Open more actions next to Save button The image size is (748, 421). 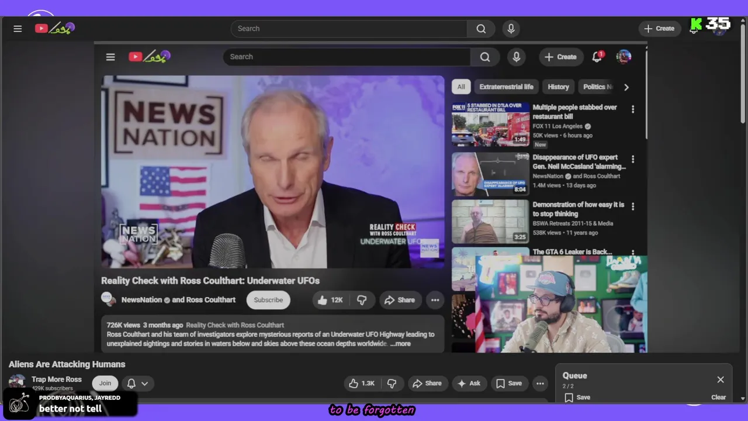coord(540,384)
